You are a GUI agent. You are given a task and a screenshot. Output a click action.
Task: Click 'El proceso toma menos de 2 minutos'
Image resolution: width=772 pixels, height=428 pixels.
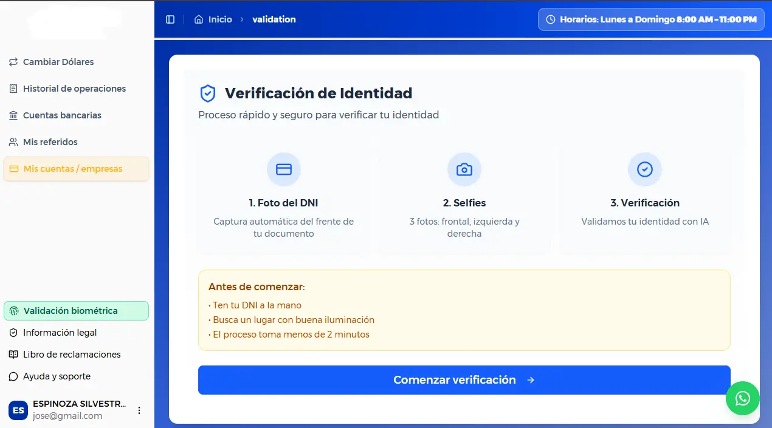pyautogui.click(x=289, y=335)
